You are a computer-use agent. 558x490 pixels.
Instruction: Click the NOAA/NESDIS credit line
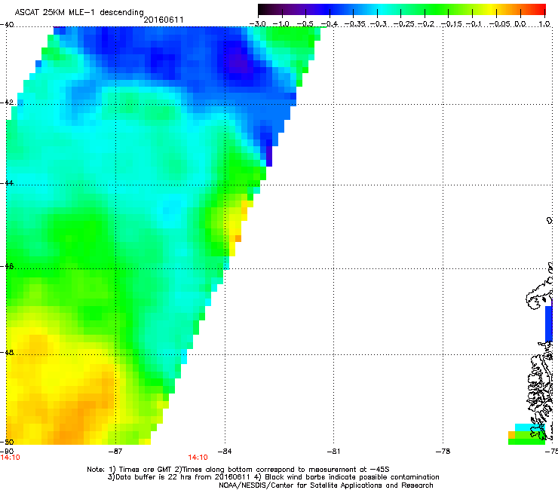[x=326, y=485]
